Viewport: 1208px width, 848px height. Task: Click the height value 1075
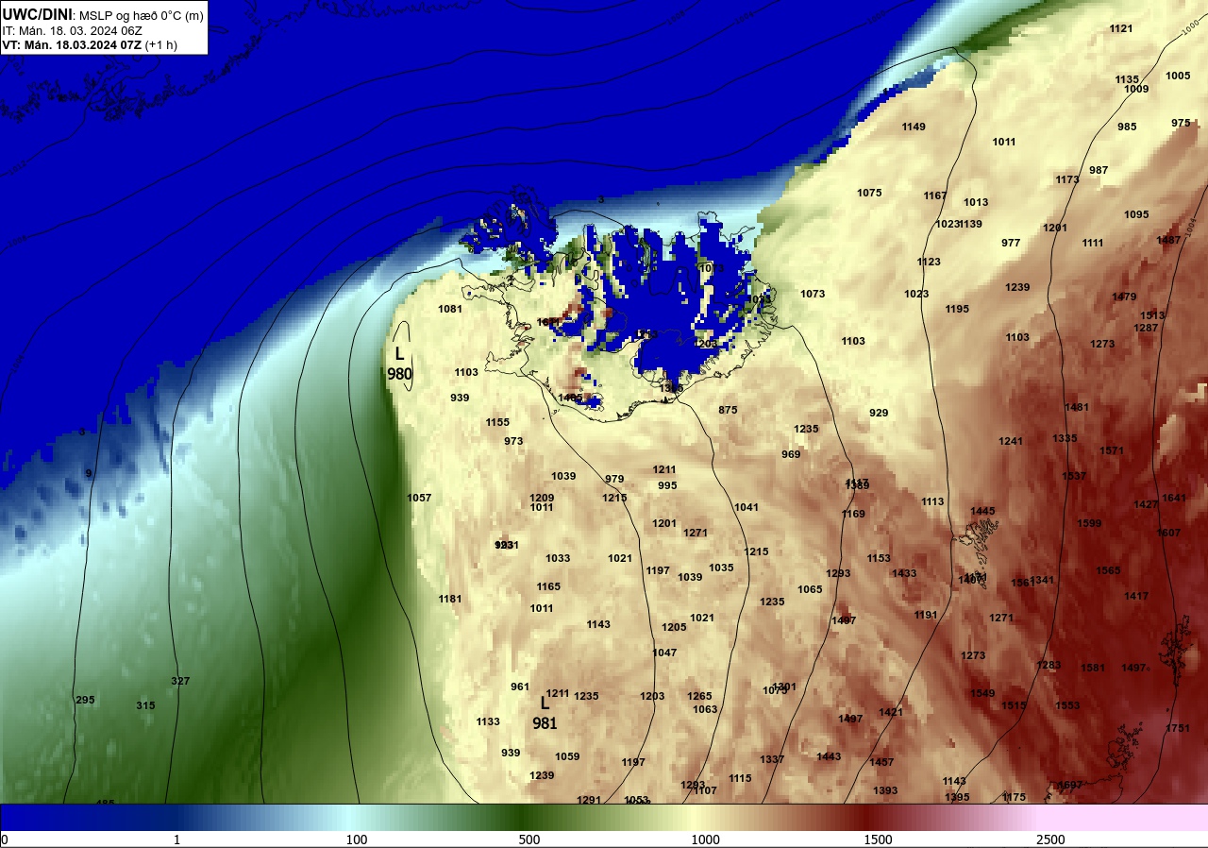(869, 193)
